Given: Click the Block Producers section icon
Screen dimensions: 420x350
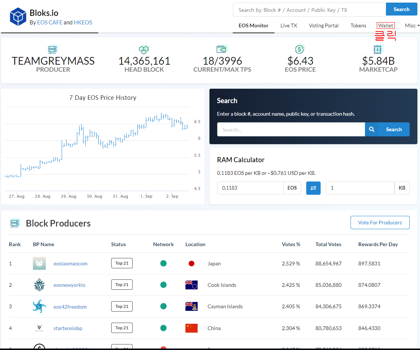Looking at the screenshot, I should coord(15,223).
